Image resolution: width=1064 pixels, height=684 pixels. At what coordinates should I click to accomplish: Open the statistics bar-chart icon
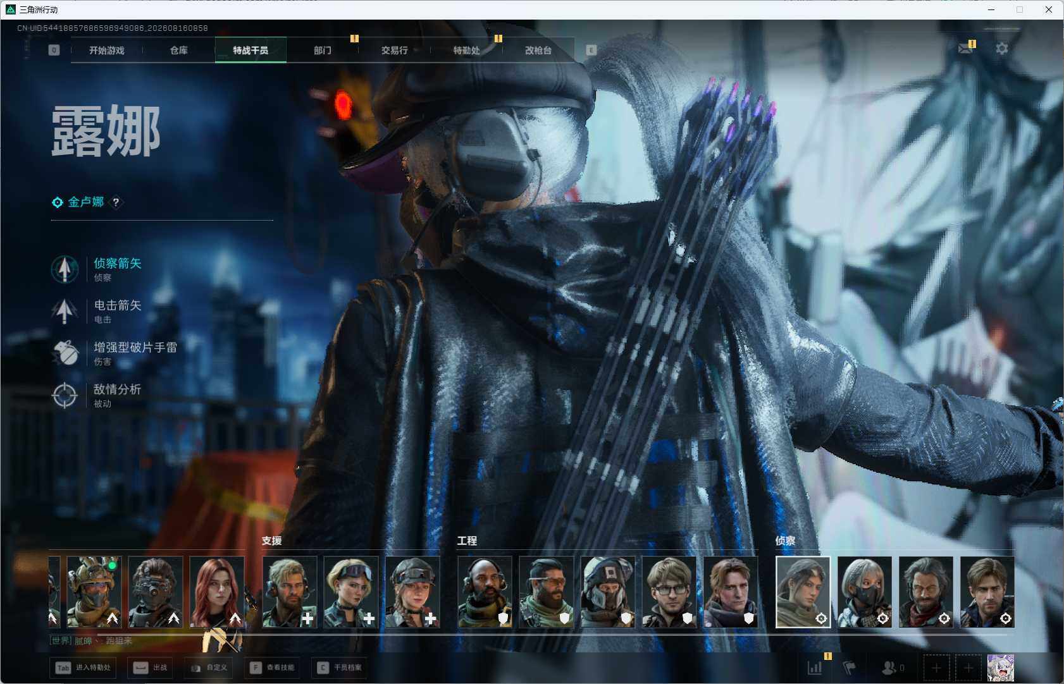pyautogui.click(x=815, y=668)
